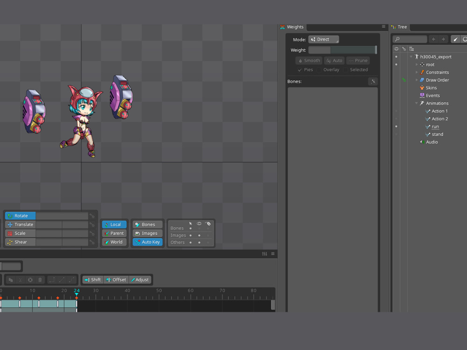Open the Direct mode dropdown in Weights

point(324,39)
